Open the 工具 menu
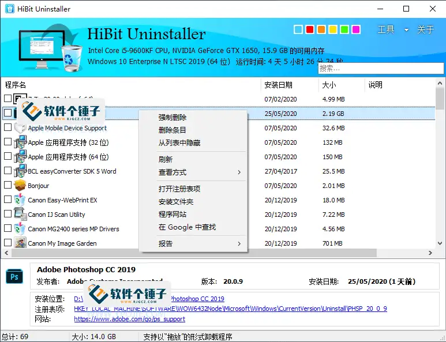 (x=386, y=29)
